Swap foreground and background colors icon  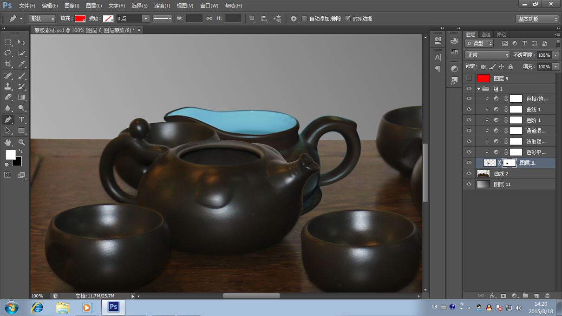20,151
